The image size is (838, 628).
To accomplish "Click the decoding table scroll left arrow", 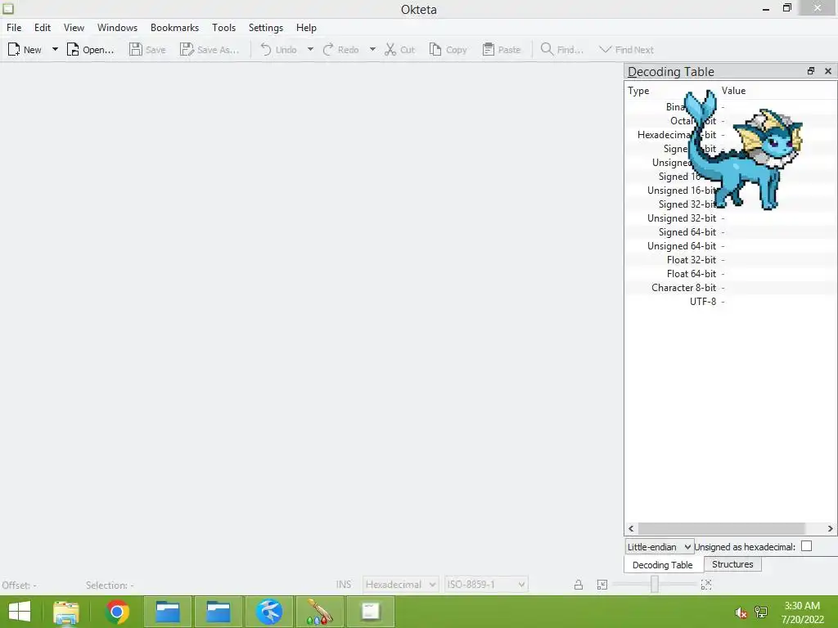I will (631, 529).
